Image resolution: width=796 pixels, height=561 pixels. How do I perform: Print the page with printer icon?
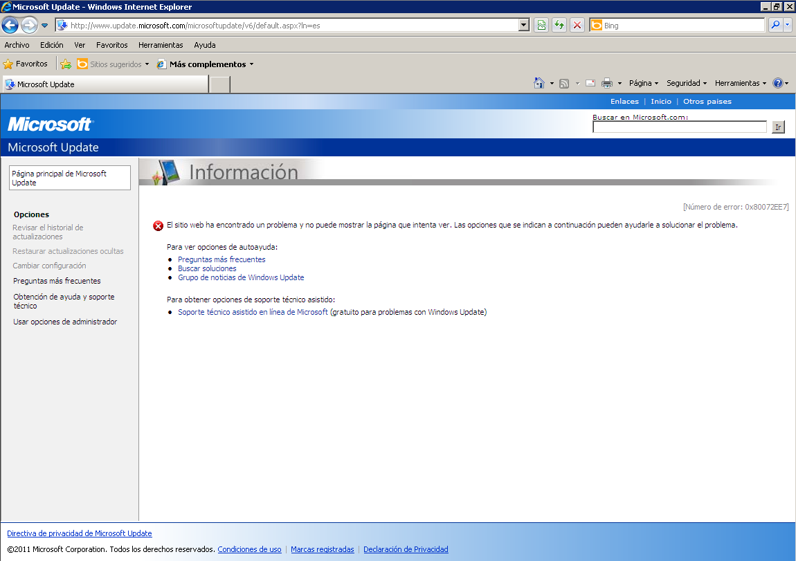tap(606, 83)
